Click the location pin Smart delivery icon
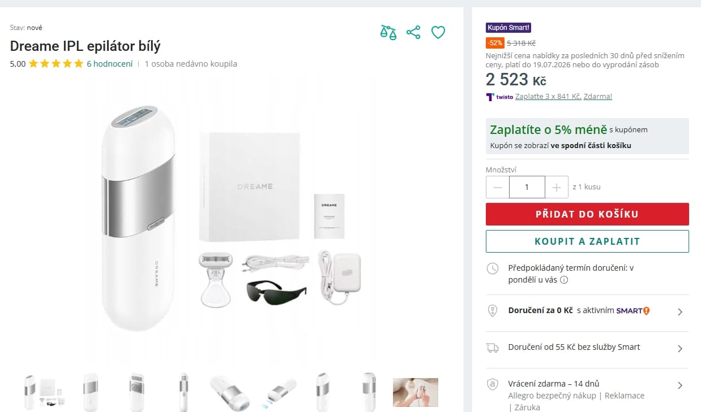Screen dimensions: 701x412 coord(493,311)
